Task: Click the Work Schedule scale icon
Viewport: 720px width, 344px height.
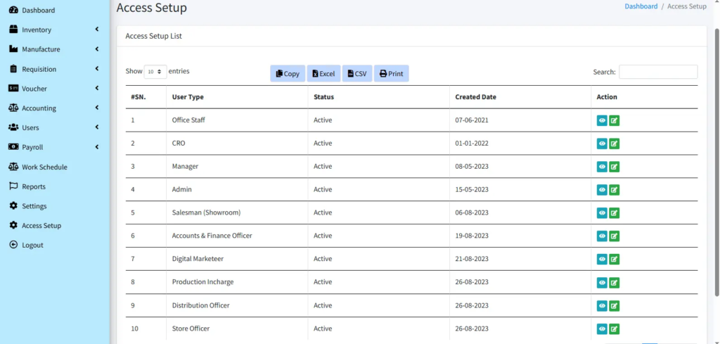Action: point(13,167)
